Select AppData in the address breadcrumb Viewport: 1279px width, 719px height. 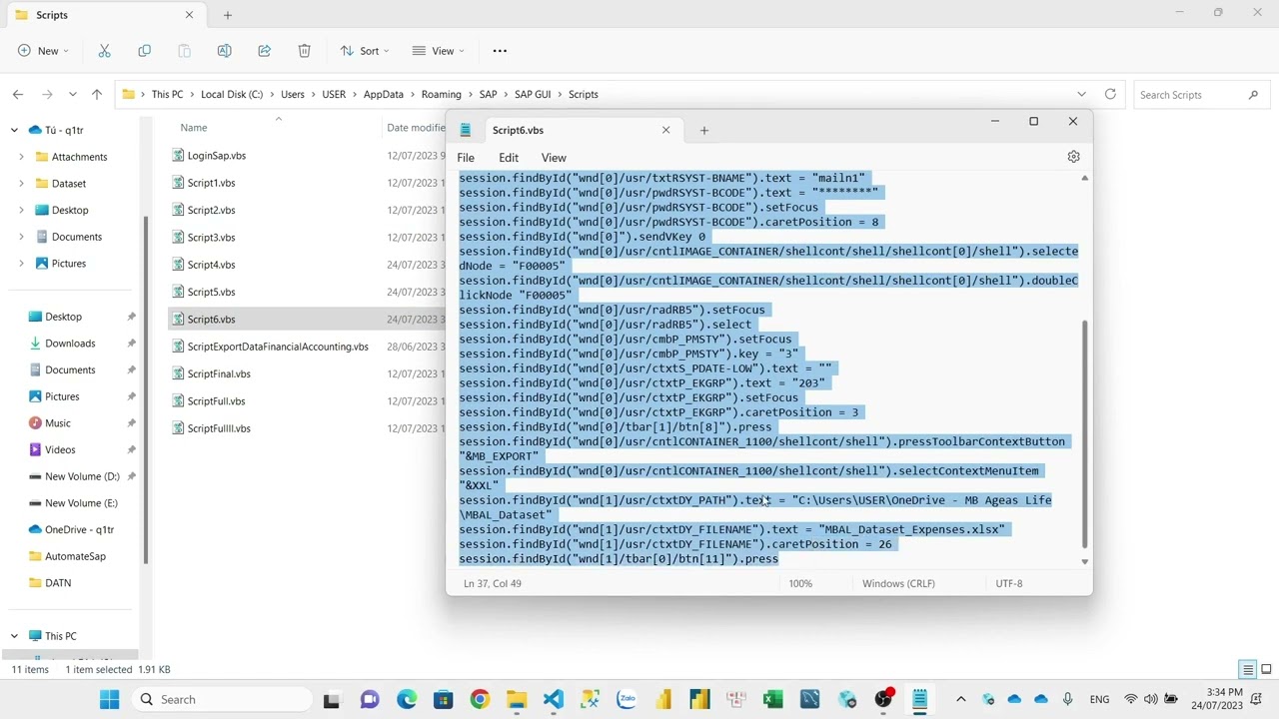click(384, 94)
